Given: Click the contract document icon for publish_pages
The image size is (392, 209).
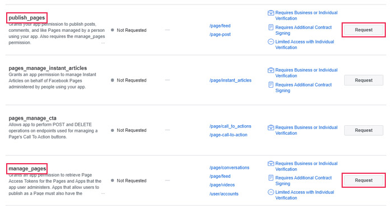Looking at the screenshot, I should [x=270, y=27].
